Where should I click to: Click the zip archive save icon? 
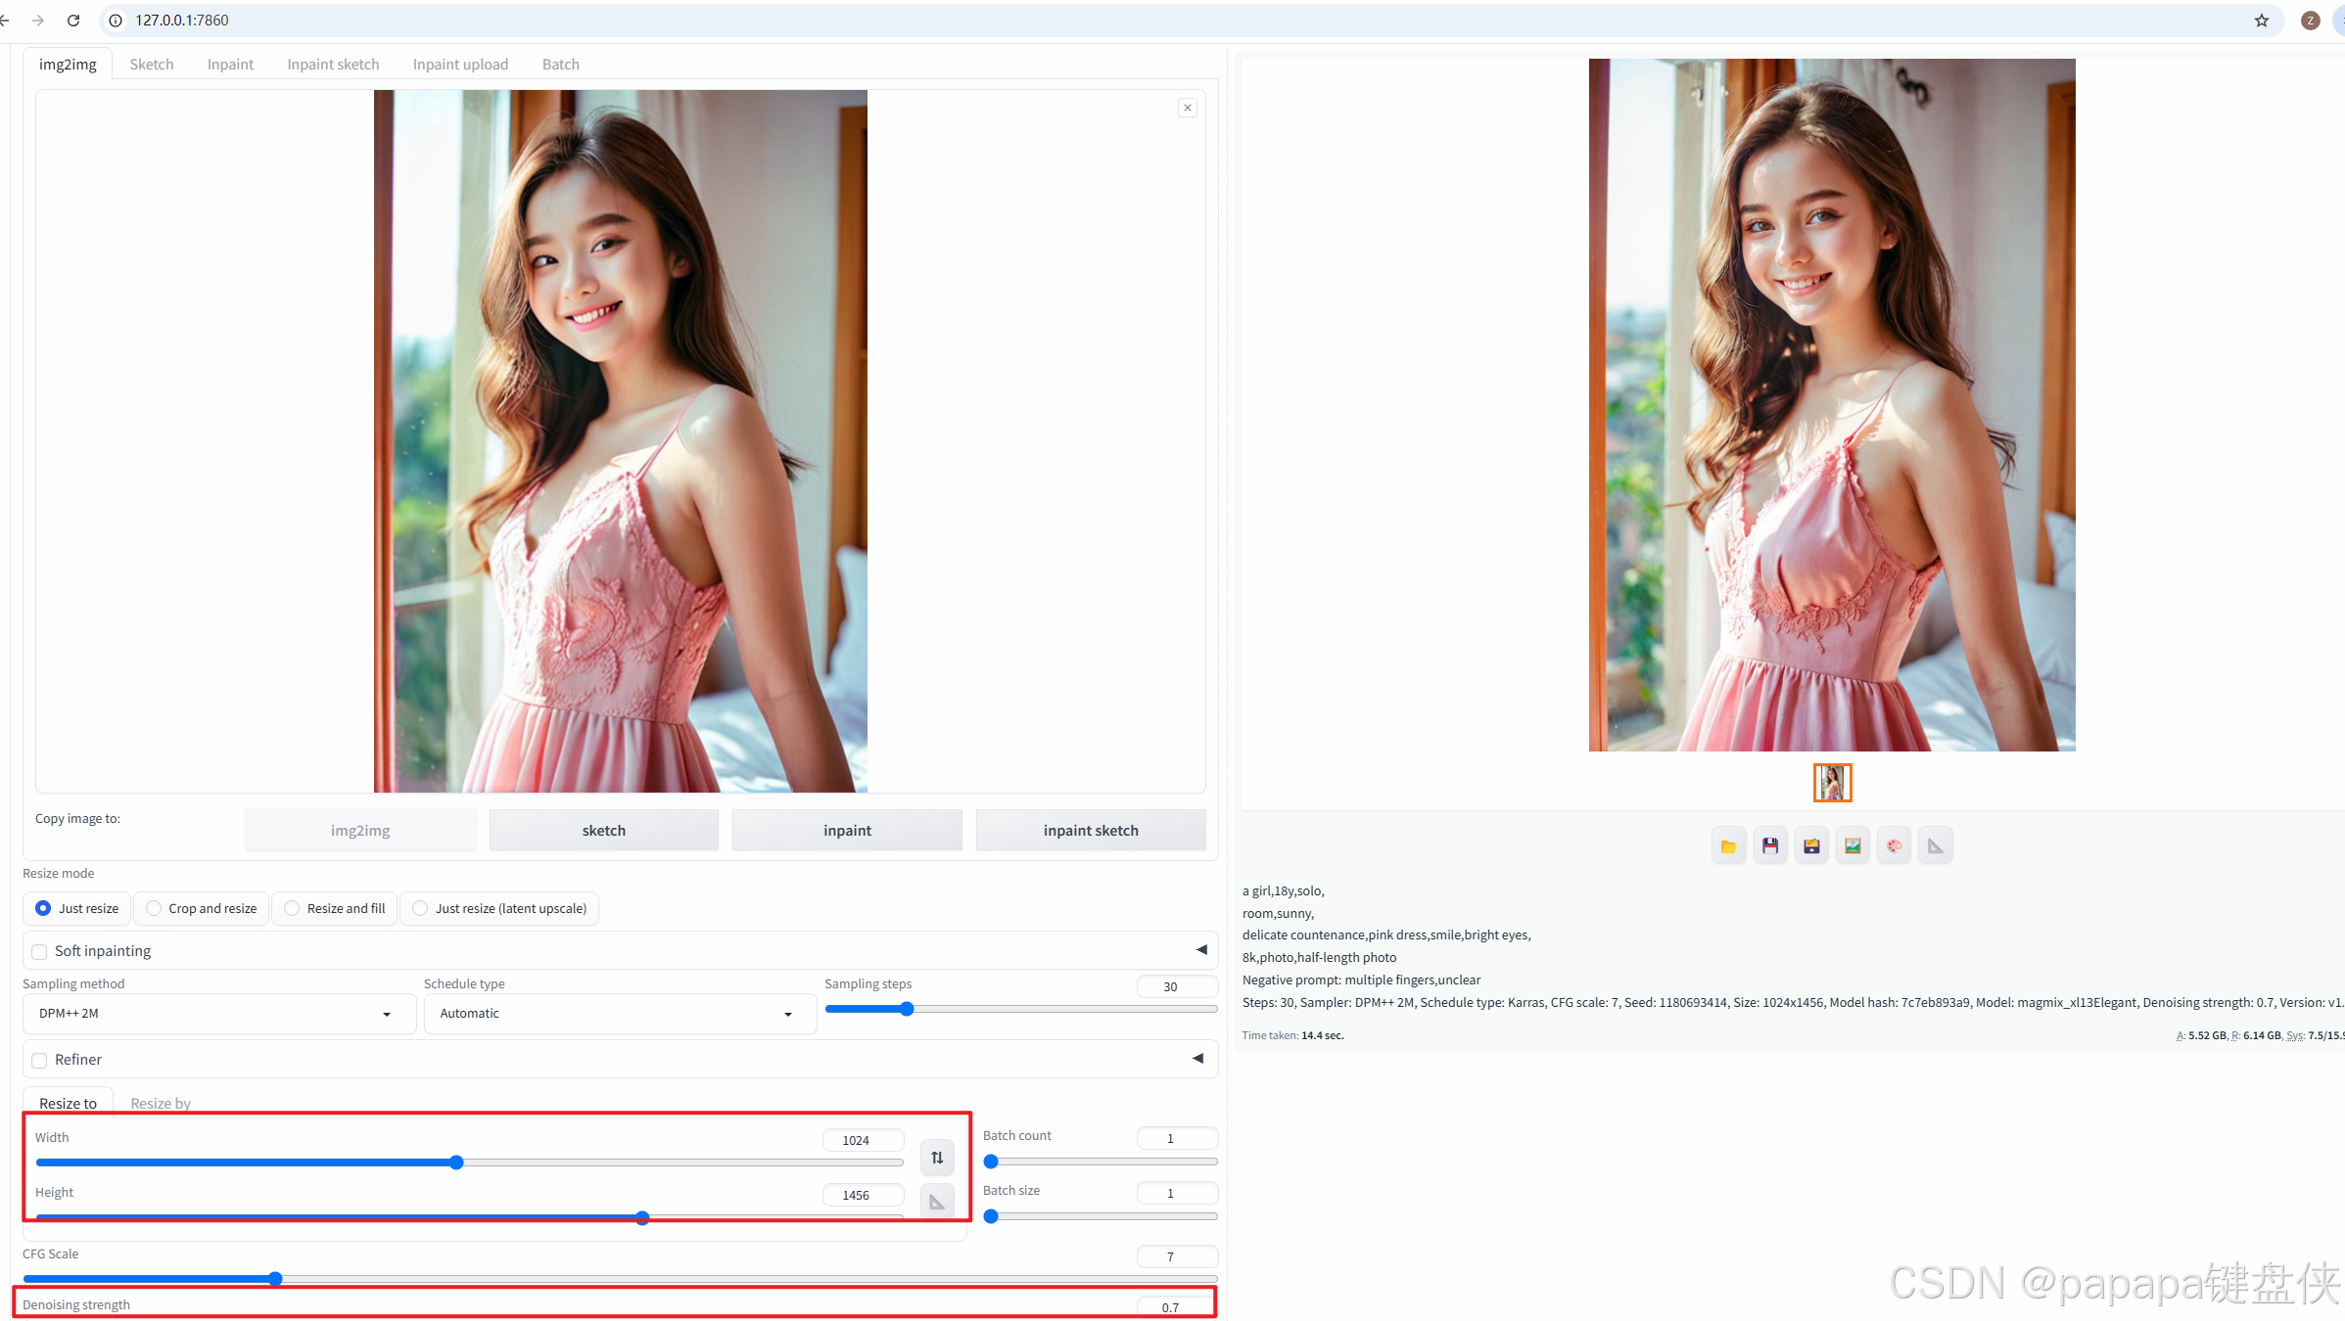coord(1811,846)
